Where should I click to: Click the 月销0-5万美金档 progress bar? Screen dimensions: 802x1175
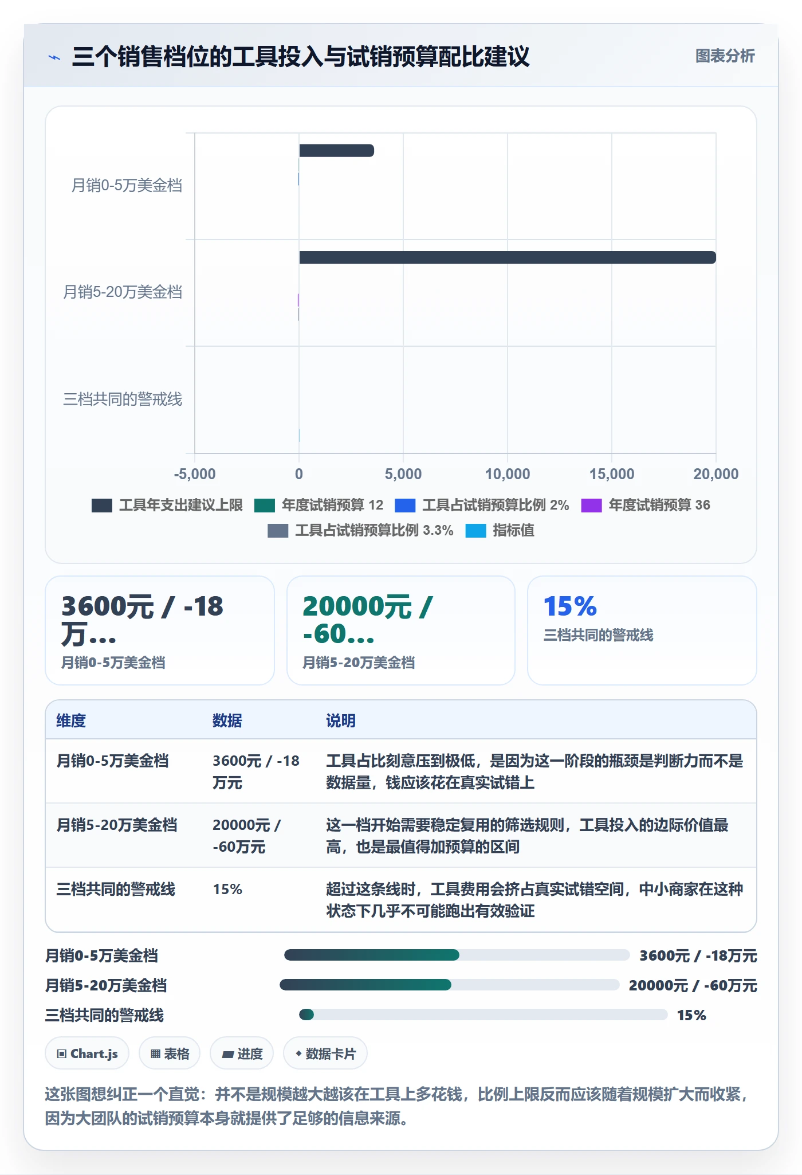pos(457,955)
